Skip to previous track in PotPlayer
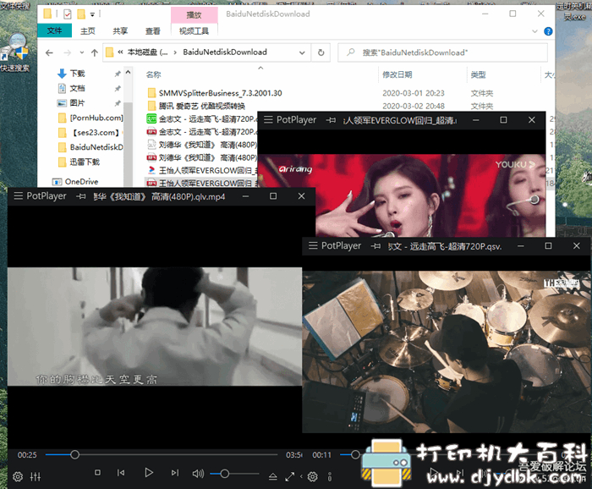 (x=121, y=472)
